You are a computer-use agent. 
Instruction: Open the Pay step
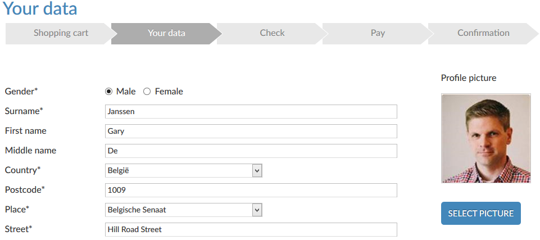coord(378,33)
